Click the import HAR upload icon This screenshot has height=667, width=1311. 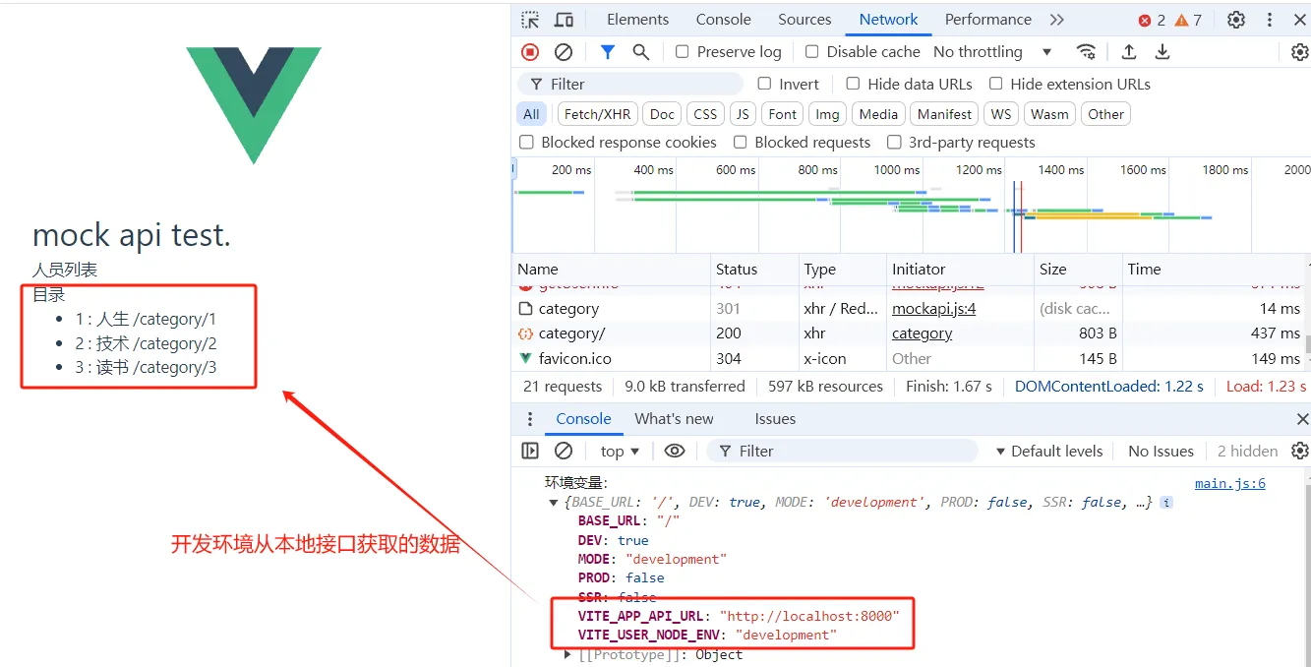point(1129,52)
